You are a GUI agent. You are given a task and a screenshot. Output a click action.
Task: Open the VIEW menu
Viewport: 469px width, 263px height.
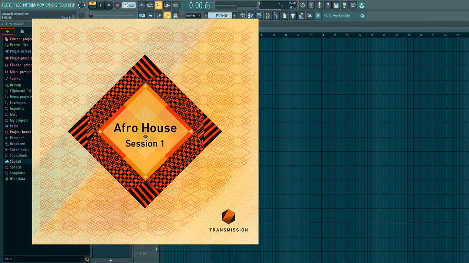[x=41, y=5]
